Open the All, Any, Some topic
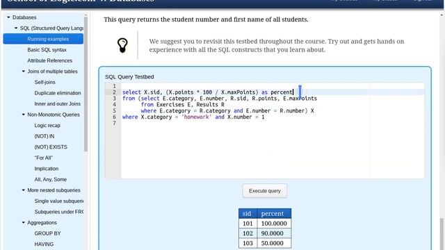 pyautogui.click(x=51, y=179)
